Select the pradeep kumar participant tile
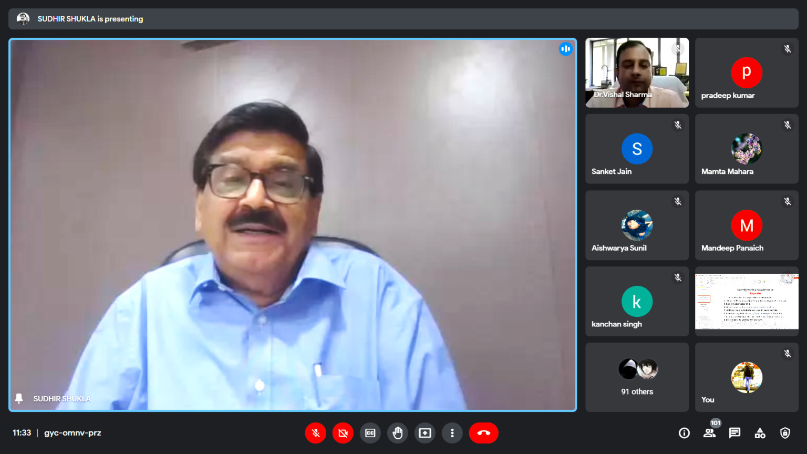Image resolution: width=807 pixels, height=454 pixels. pyautogui.click(x=747, y=73)
